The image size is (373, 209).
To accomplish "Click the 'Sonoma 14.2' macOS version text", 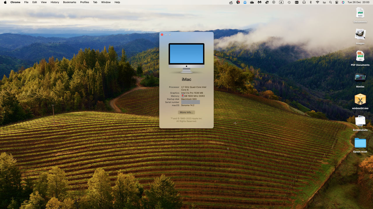I will [188, 105].
